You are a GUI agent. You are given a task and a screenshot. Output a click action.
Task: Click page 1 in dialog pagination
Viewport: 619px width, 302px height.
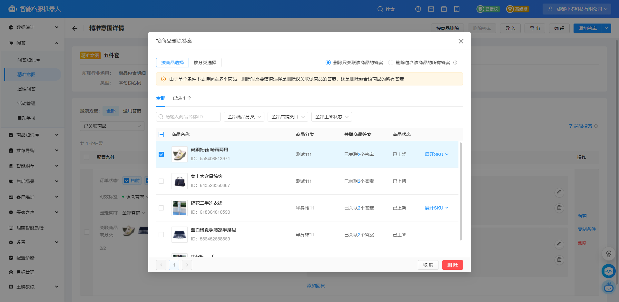[174, 265]
